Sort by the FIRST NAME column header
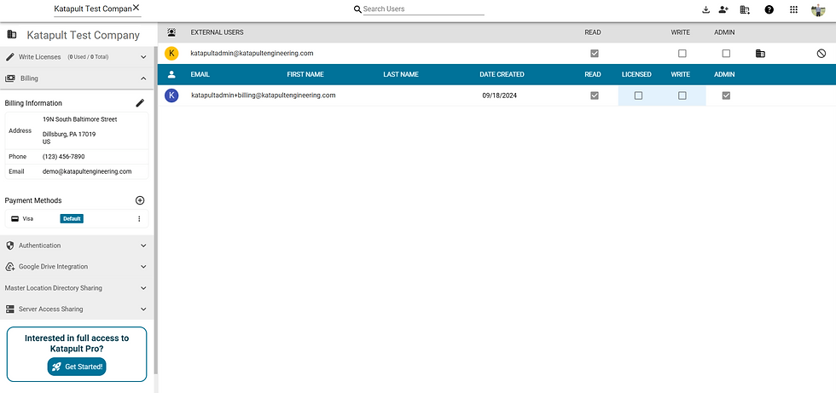Image resolution: width=836 pixels, height=393 pixels. click(305, 74)
